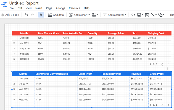Click the 1.75% conversion rate cell
Screen dimensions: 174x110
[38, 94]
